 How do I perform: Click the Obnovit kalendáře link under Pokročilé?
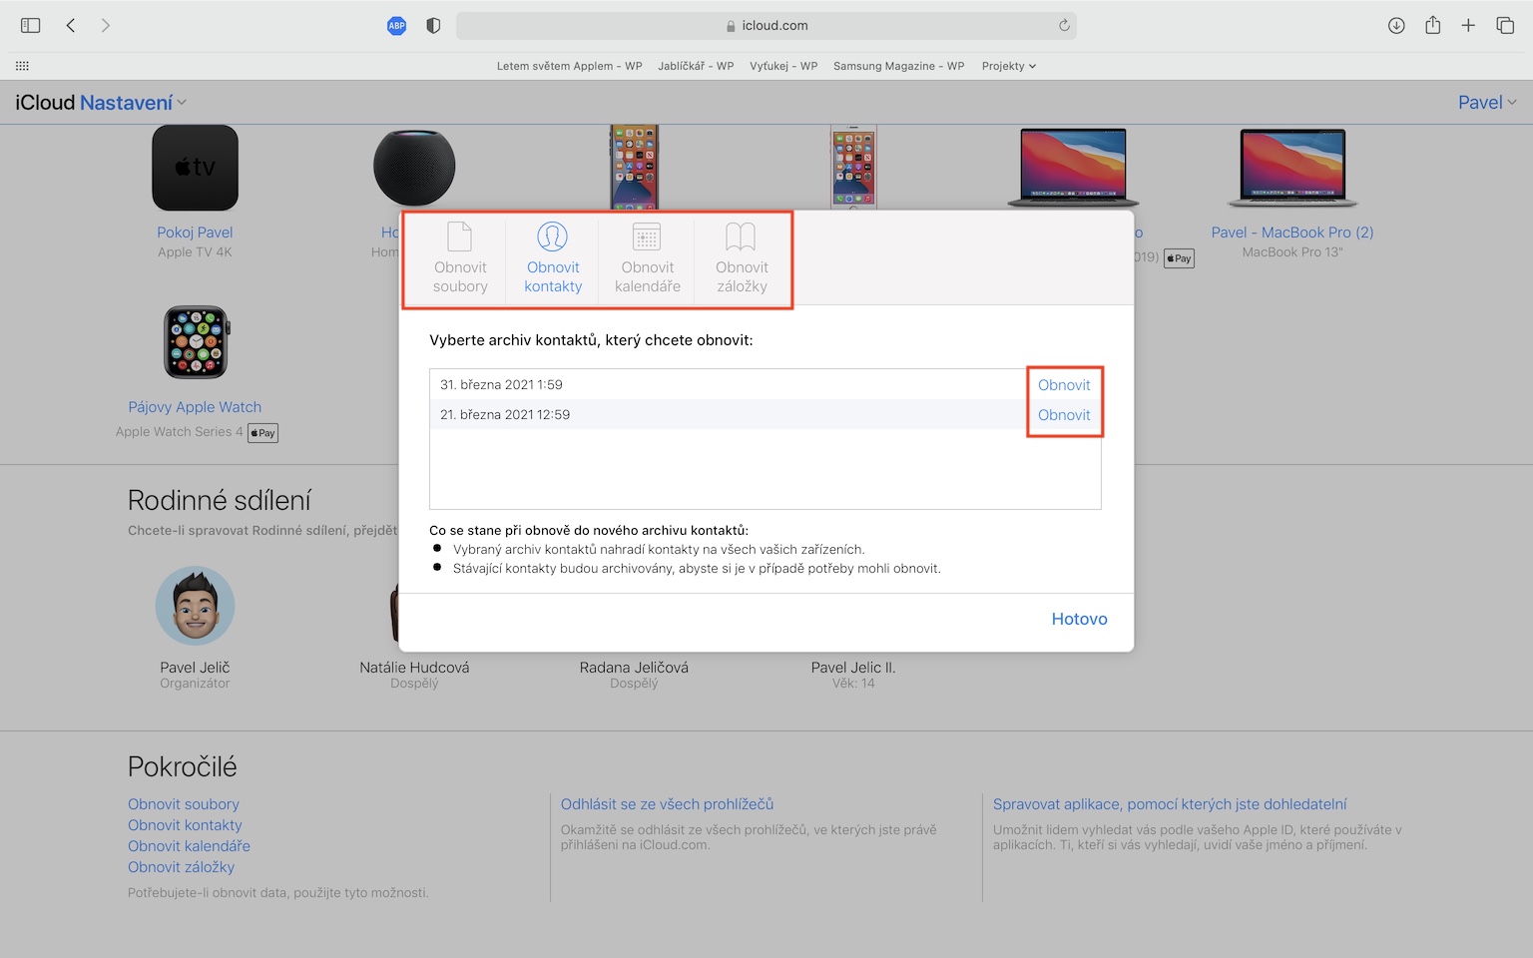coord(189,846)
